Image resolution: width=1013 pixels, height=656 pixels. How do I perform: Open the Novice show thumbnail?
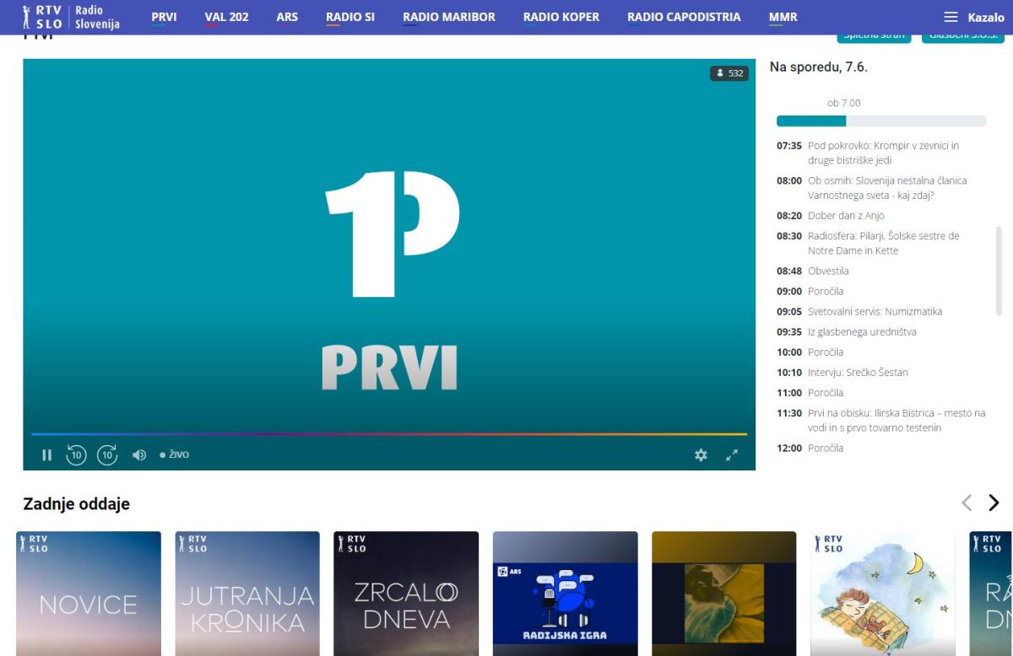pyautogui.click(x=89, y=594)
